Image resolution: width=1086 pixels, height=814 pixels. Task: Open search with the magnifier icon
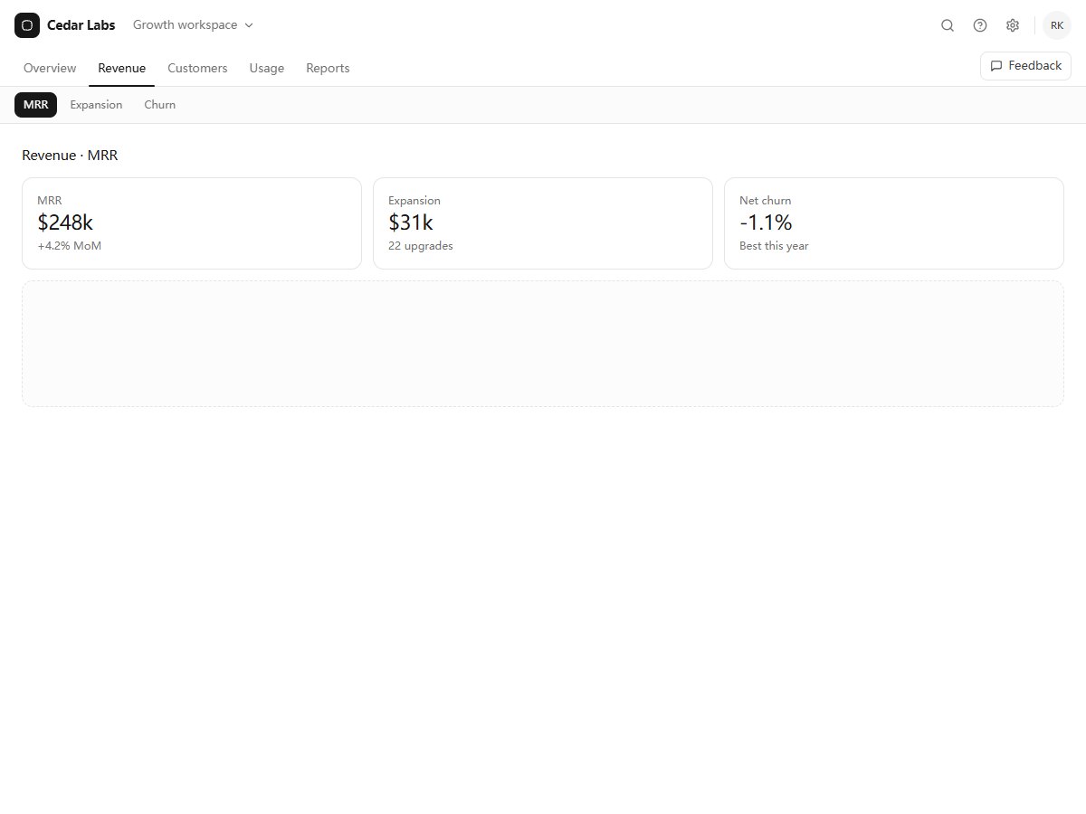[x=948, y=25]
